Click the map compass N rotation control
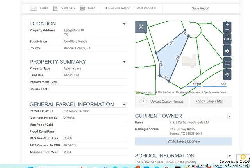The width and height of the screenshot is (250, 168). coord(227,39)
